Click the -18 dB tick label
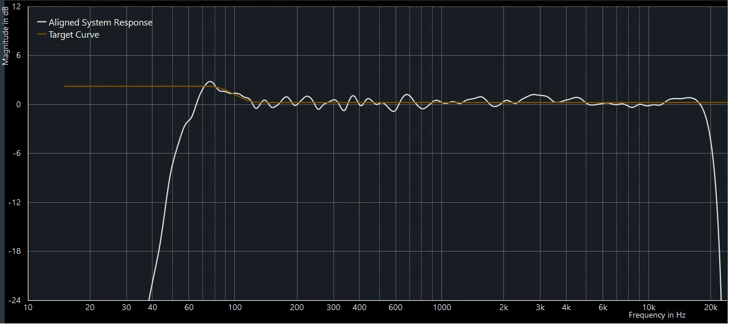 pyautogui.click(x=14, y=252)
